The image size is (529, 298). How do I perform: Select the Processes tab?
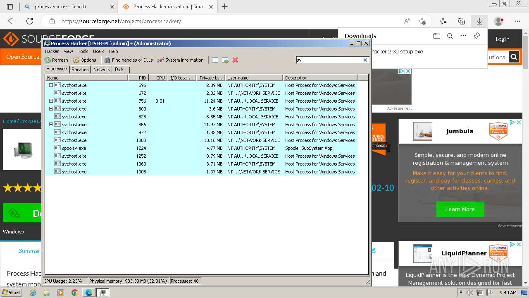coord(57,69)
